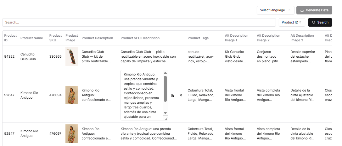
Task: Click the Canudito SEO description cell
Action: [x=148, y=57]
